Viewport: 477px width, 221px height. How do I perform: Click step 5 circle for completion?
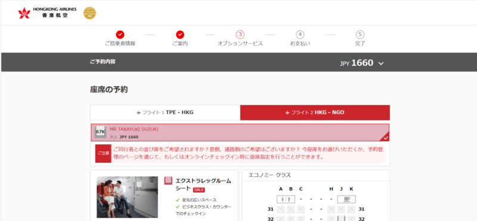click(x=360, y=34)
